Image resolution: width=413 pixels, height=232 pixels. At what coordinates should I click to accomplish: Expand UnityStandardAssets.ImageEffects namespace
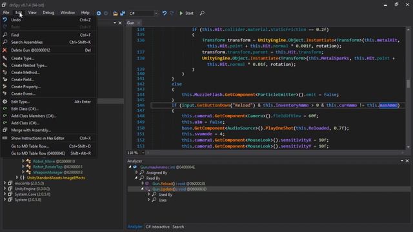pyautogui.click(x=17, y=178)
